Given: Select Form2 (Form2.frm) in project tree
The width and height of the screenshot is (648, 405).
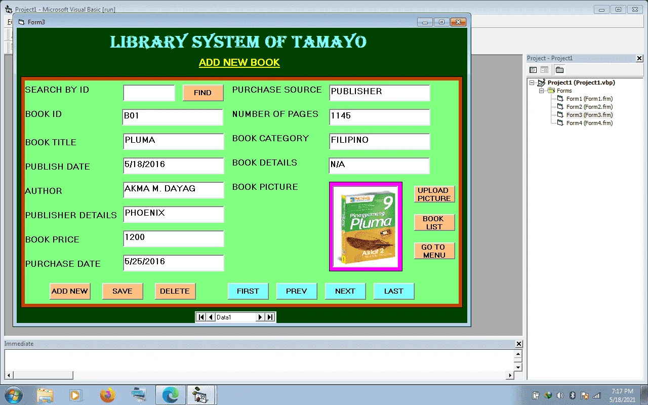Looking at the screenshot, I should point(589,107).
